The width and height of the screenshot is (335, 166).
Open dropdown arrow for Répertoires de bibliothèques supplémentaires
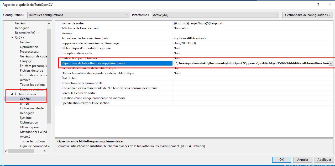(x=331, y=63)
